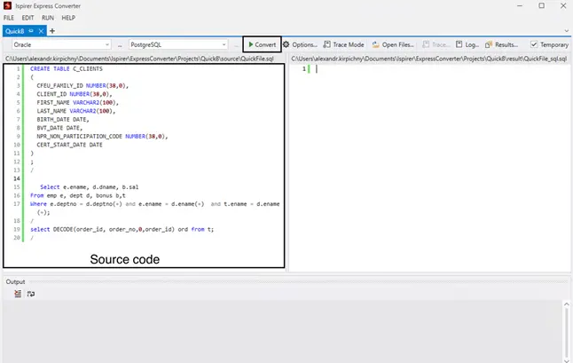This screenshot has width=573, height=363.
Task: Click line number 14 in source editor
Action: 17,178
